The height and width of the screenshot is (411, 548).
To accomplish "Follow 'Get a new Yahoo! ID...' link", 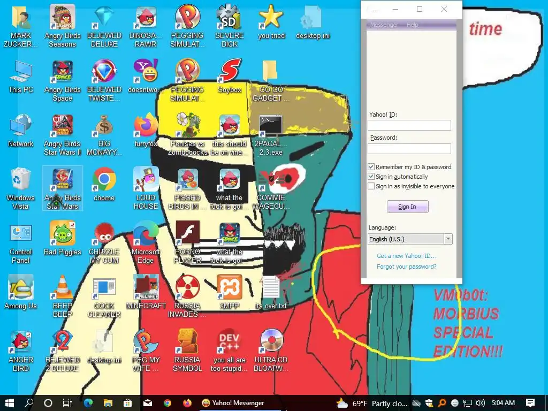I will click(407, 256).
